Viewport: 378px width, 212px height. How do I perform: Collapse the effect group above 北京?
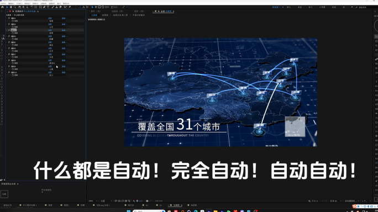[7, 54]
